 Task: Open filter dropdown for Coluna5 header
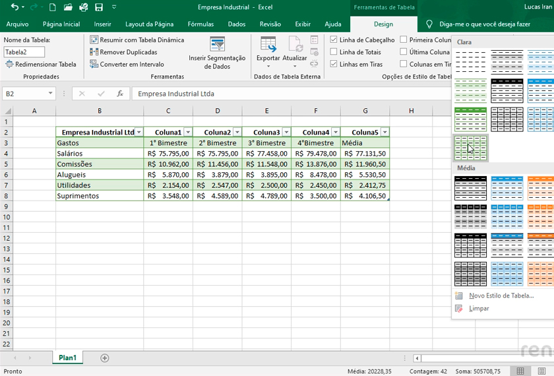tap(385, 133)
